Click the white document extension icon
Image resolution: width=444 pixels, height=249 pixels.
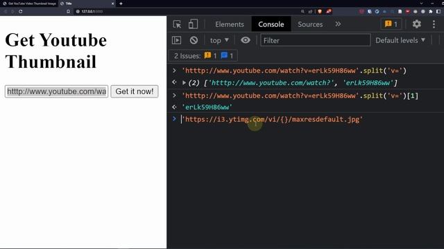click(400, 12)
